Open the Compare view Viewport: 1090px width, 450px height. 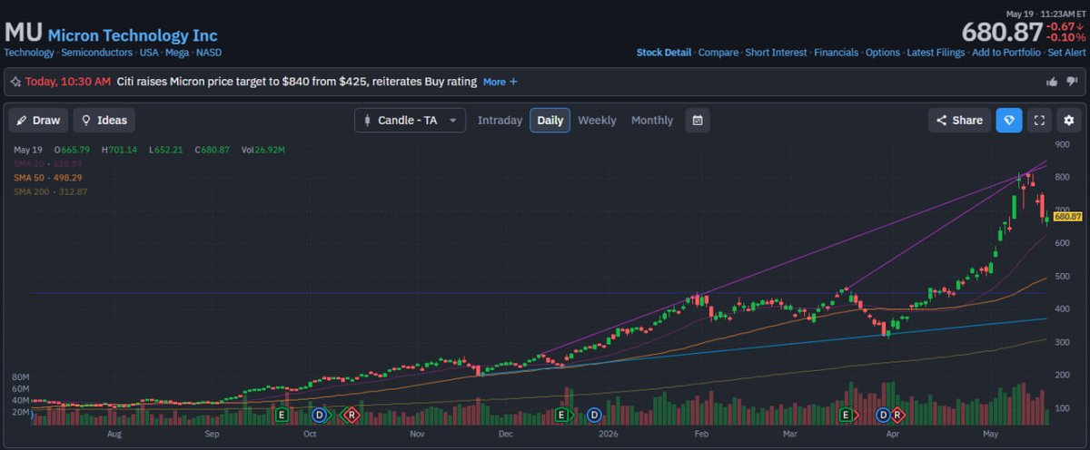(x=718, y=53)
